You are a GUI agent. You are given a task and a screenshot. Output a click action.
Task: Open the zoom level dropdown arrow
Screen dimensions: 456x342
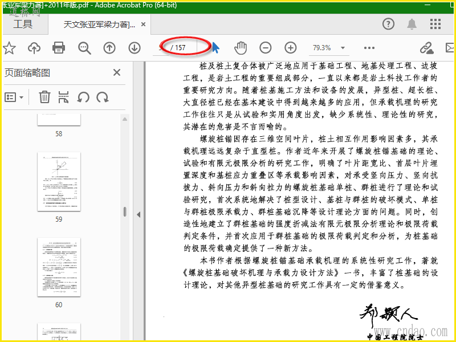click(x=343, y=48)
